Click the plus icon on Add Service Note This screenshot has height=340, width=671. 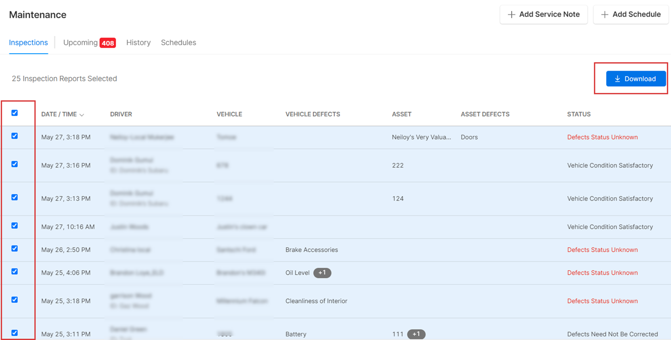[x=511, y=15]
